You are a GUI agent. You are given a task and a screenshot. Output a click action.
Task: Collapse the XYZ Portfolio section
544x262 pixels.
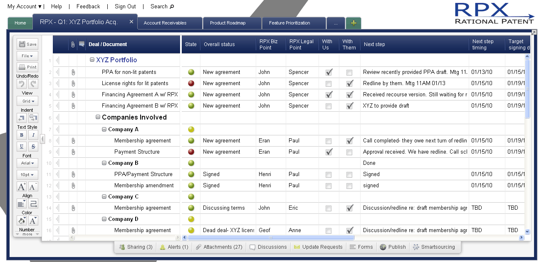(92, 60)
